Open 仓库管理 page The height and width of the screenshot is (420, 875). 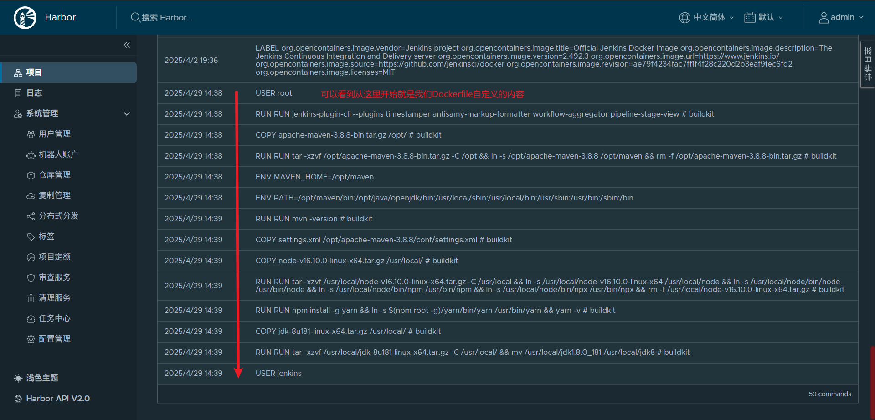tap(55, 175)
